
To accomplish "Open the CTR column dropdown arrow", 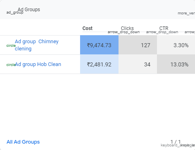I will 162,32.
